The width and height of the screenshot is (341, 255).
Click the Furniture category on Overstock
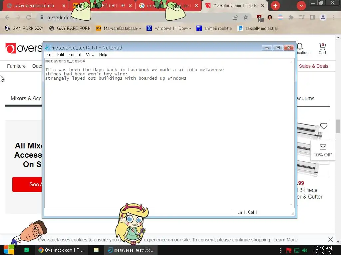[16, 66]
